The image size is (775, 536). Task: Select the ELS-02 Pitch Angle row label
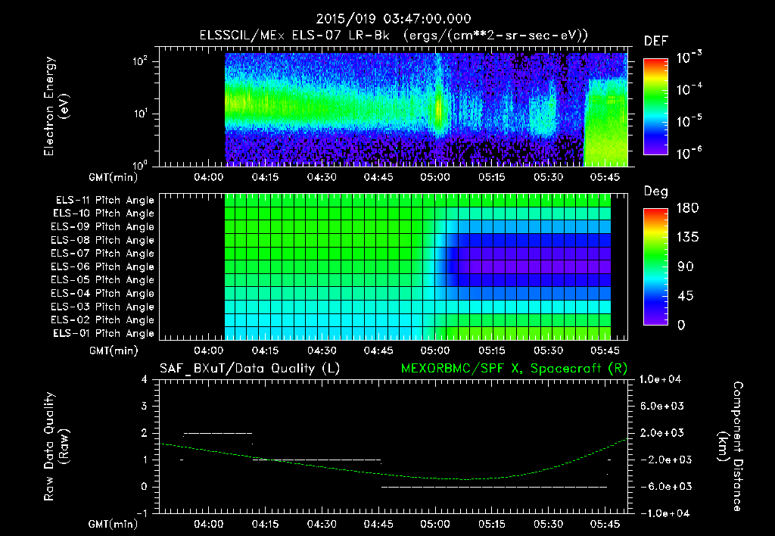[102, 320]
